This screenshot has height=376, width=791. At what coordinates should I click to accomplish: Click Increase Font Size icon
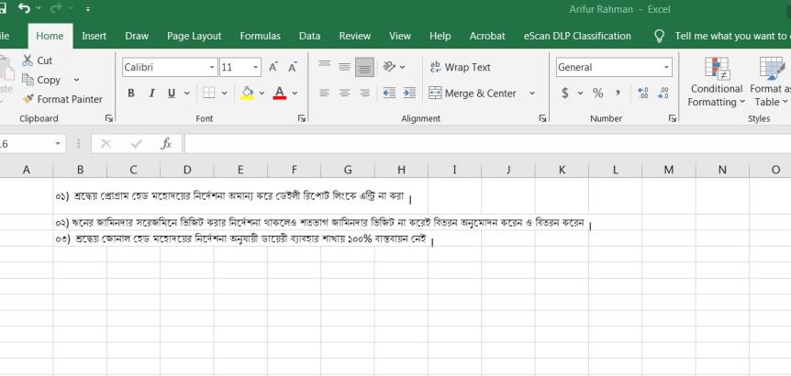click(x=273, y=68)
